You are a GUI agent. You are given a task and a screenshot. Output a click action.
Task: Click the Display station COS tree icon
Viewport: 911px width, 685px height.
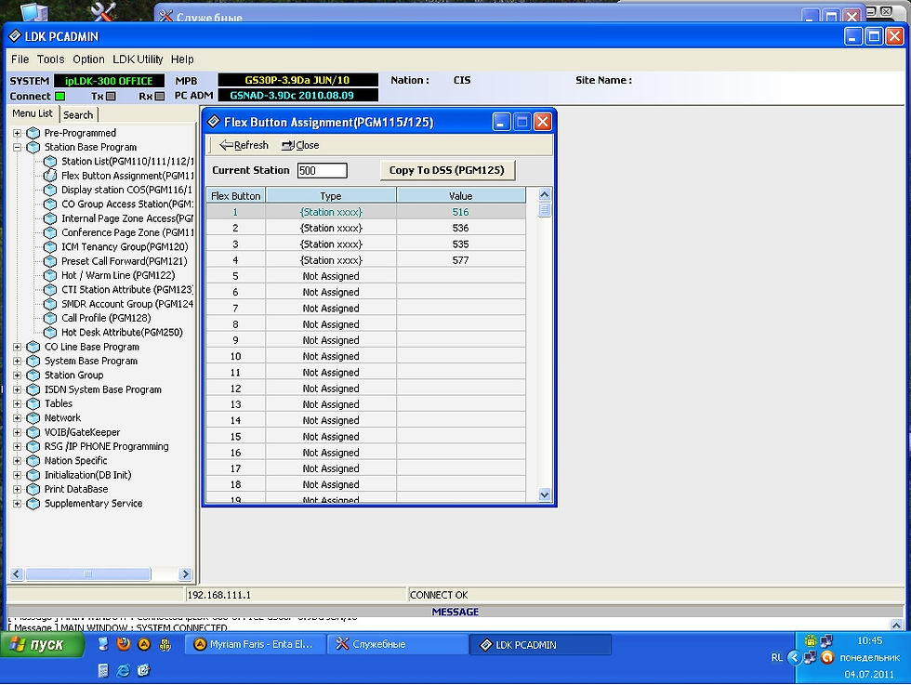point(50,190)
